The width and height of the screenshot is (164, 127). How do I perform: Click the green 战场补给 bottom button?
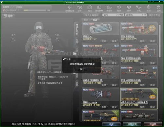click(132, 124)
